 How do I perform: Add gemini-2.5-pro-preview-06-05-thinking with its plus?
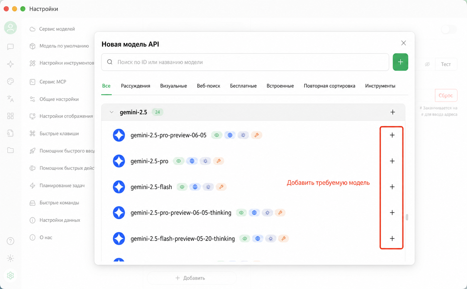[x=392, y=213]
